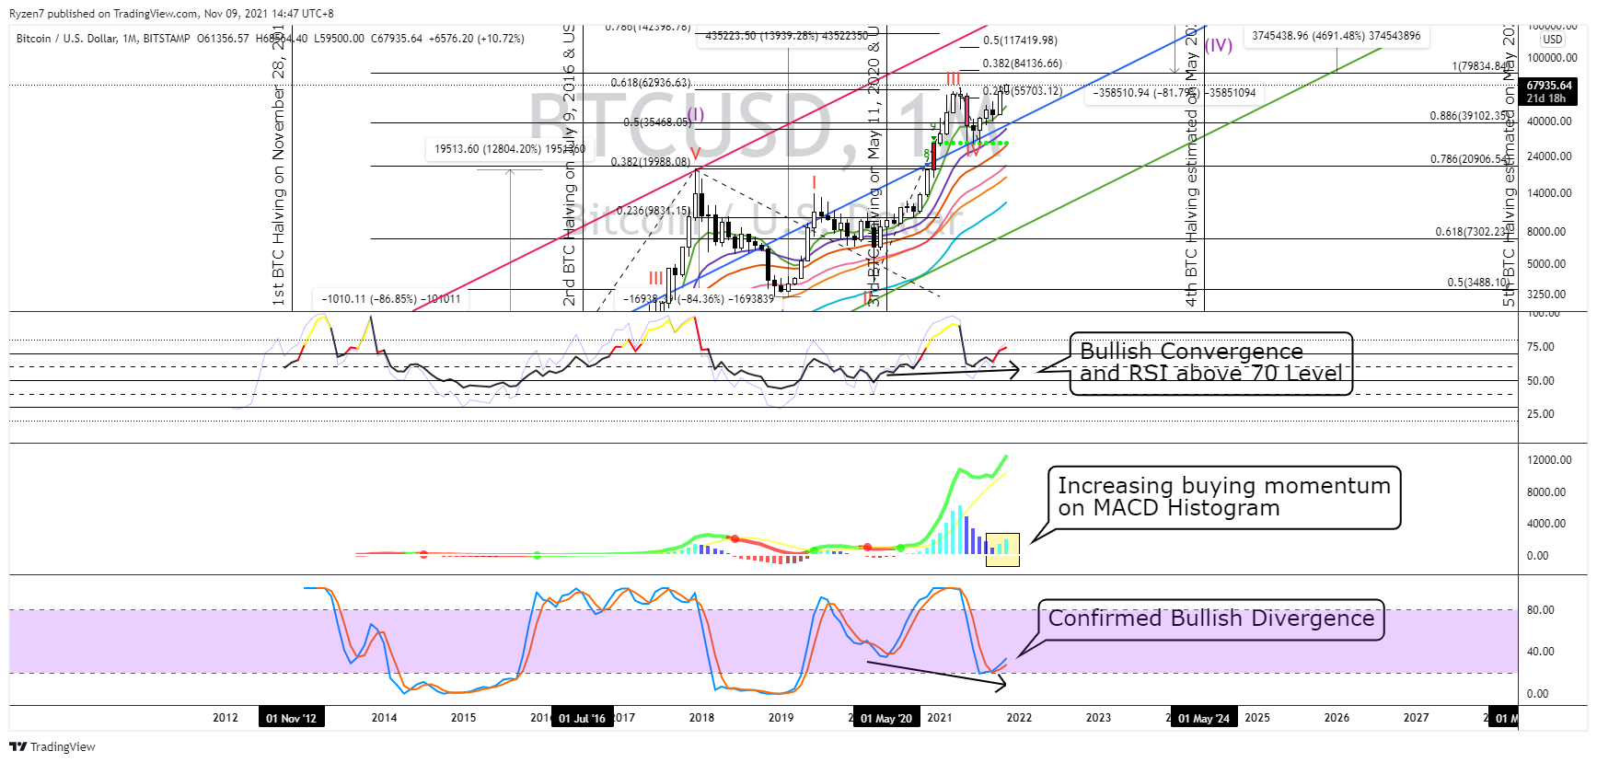Click the 8000.00 level on price axis

(1546, 232)
